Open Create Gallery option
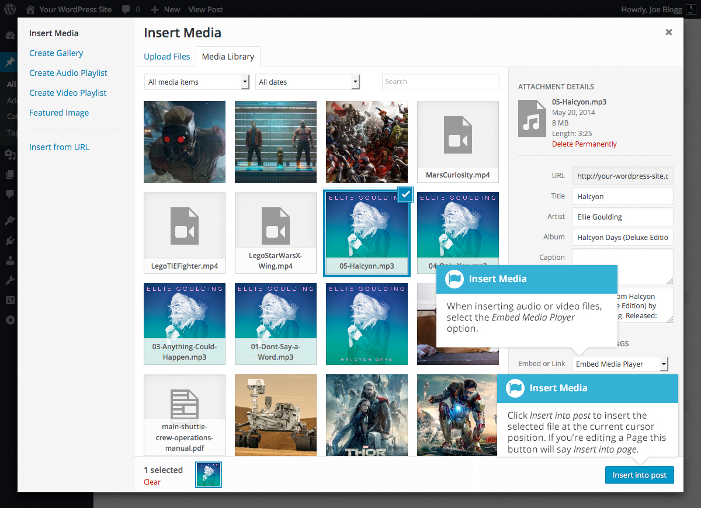701x508 pixels. click(x=56, y=53)
